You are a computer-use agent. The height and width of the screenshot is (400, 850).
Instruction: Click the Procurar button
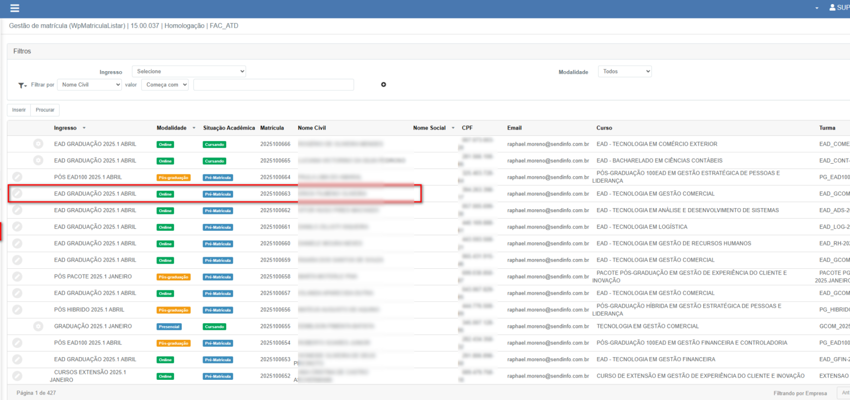tap(45, 110)
